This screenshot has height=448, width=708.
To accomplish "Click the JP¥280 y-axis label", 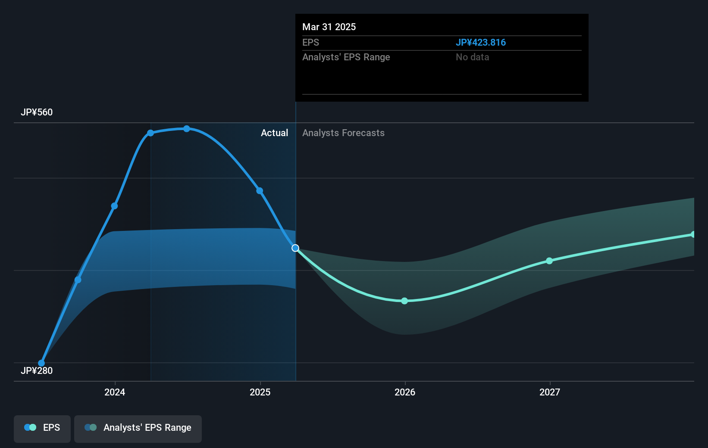I will click(37, 370).
